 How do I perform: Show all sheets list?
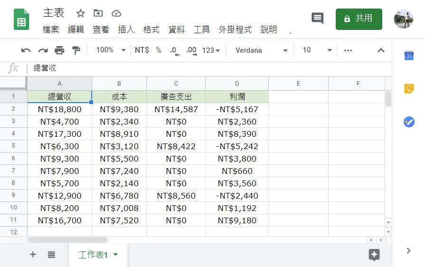point(51,255)
